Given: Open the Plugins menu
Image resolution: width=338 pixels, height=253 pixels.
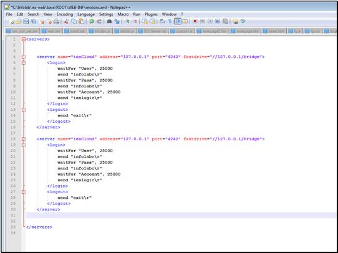Looking at the screenshot, I should [x=151, y=14].
